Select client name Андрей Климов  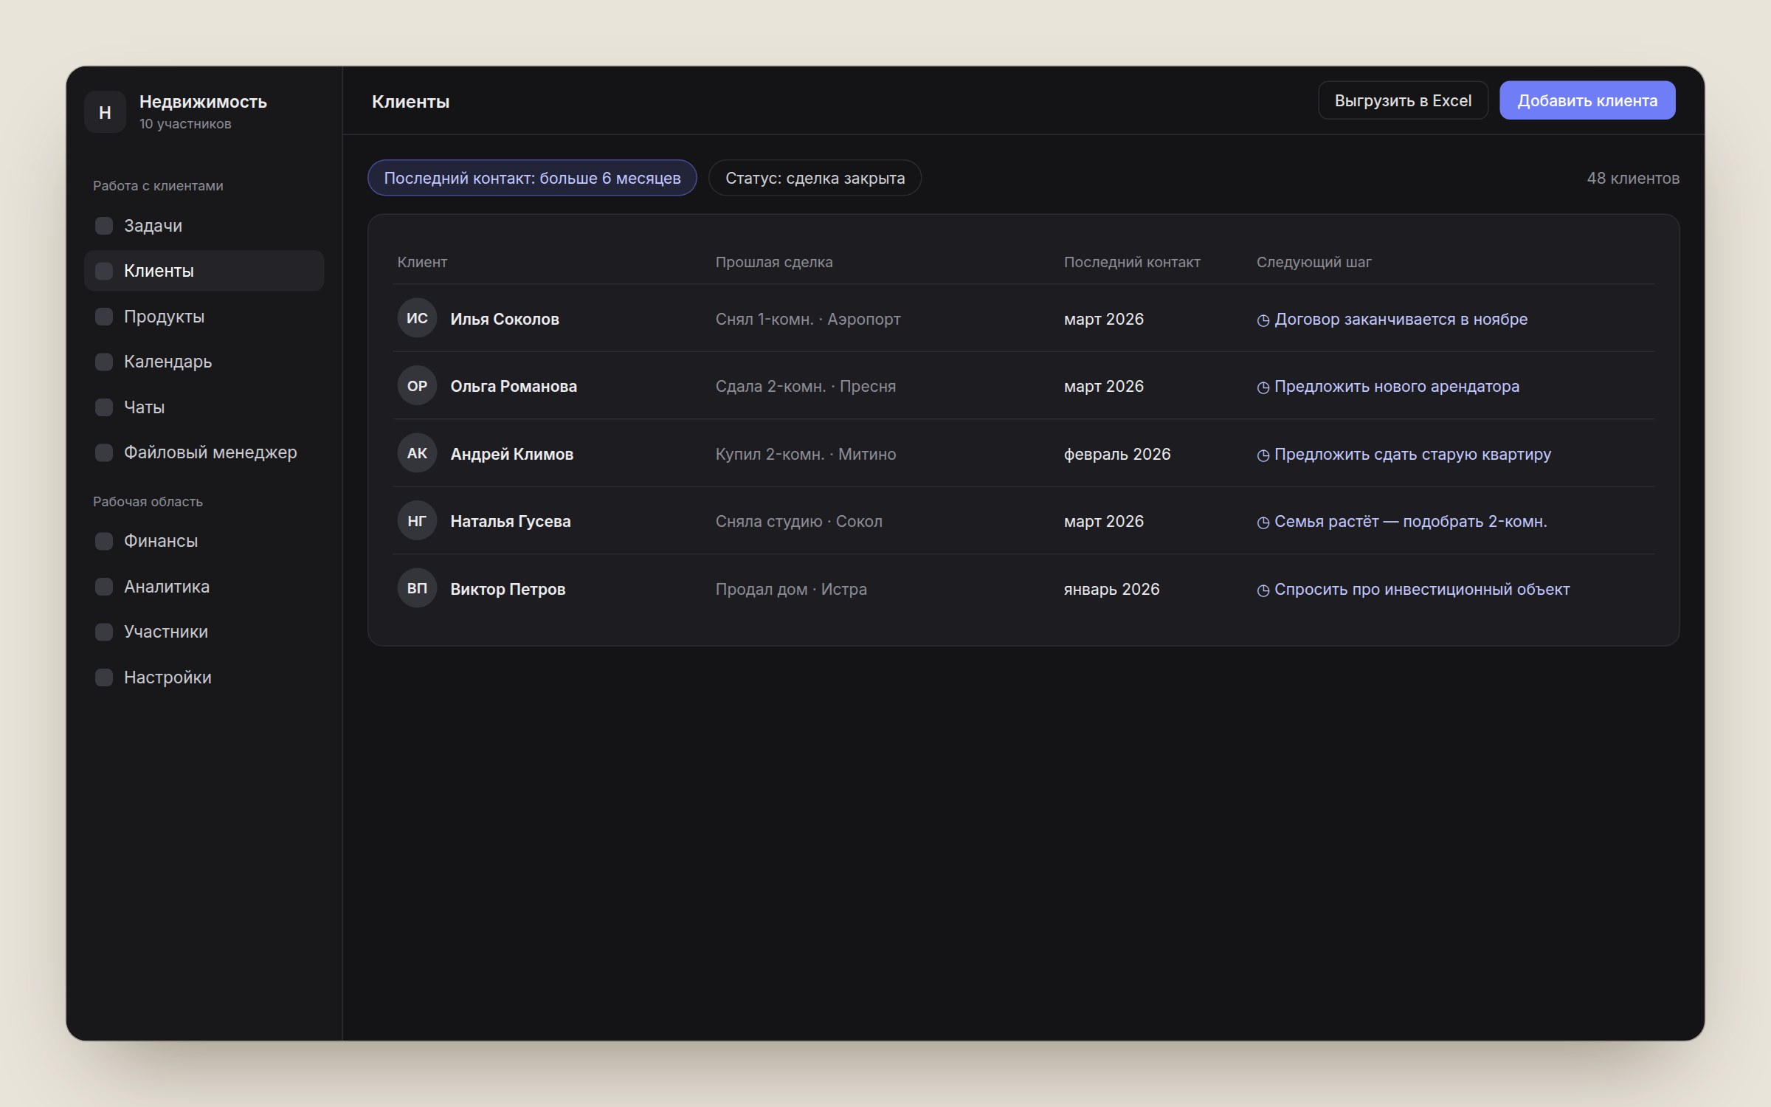coord(511,454)
